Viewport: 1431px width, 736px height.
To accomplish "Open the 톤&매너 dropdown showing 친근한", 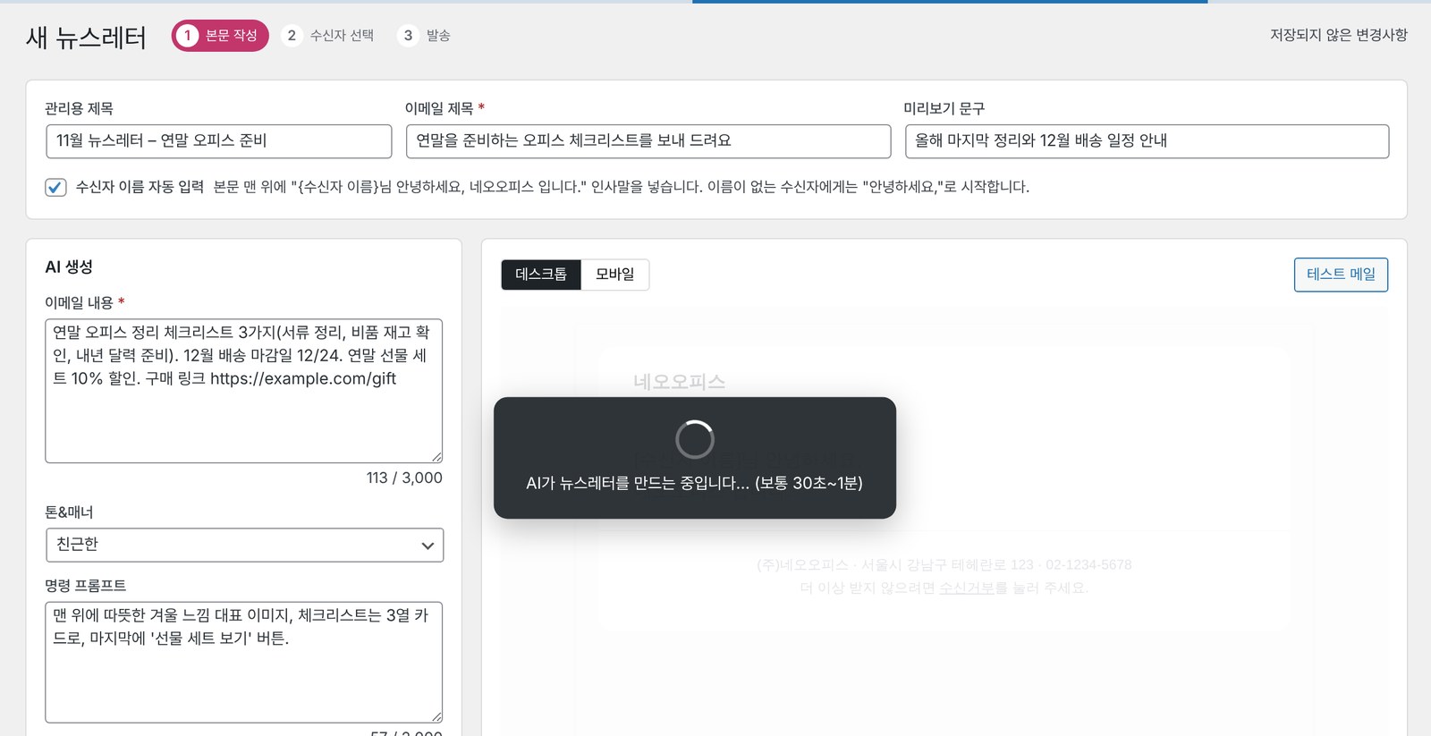I will (x=244, y=545).
